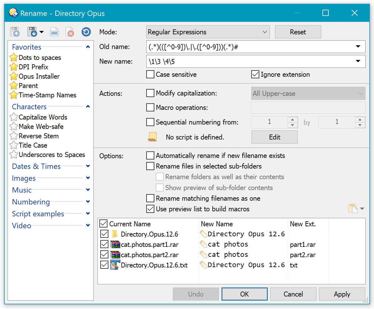The image size is (374, 309).
Task: Collapse the Favorites section
Action: [x=88, y=47]
